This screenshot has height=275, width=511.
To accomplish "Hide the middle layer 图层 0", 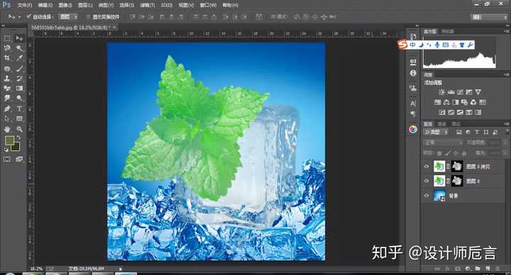I will click(x=427, y=181).
